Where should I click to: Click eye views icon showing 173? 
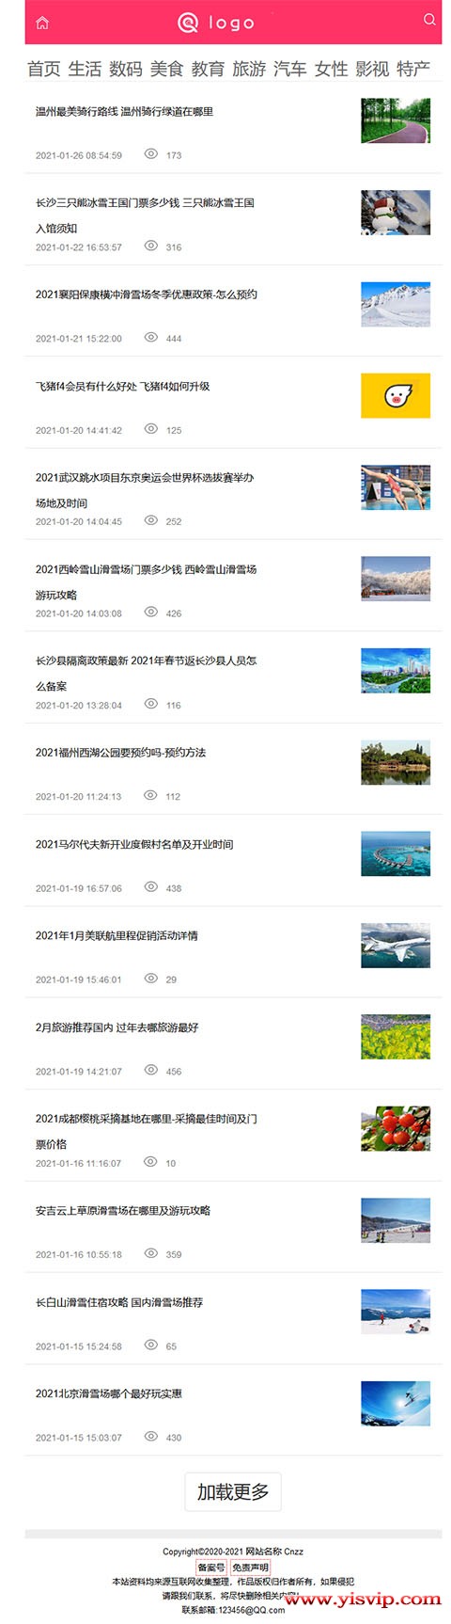(150, 153)
